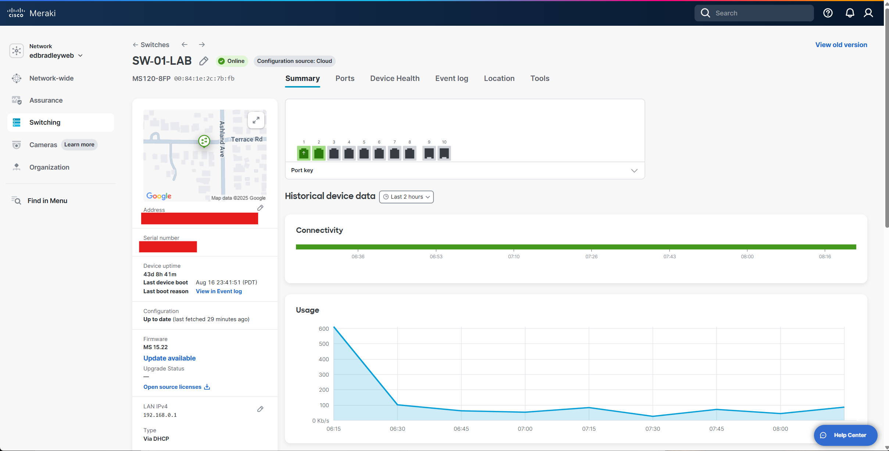Switch to the Ports tab
This screenshot has width=889, height=451.
(344, 78)
